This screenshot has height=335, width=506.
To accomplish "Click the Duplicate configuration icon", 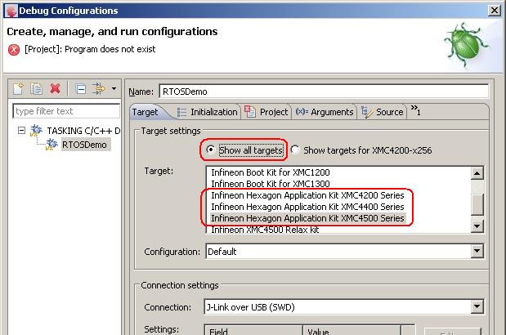I will click(x=36, y=88).
